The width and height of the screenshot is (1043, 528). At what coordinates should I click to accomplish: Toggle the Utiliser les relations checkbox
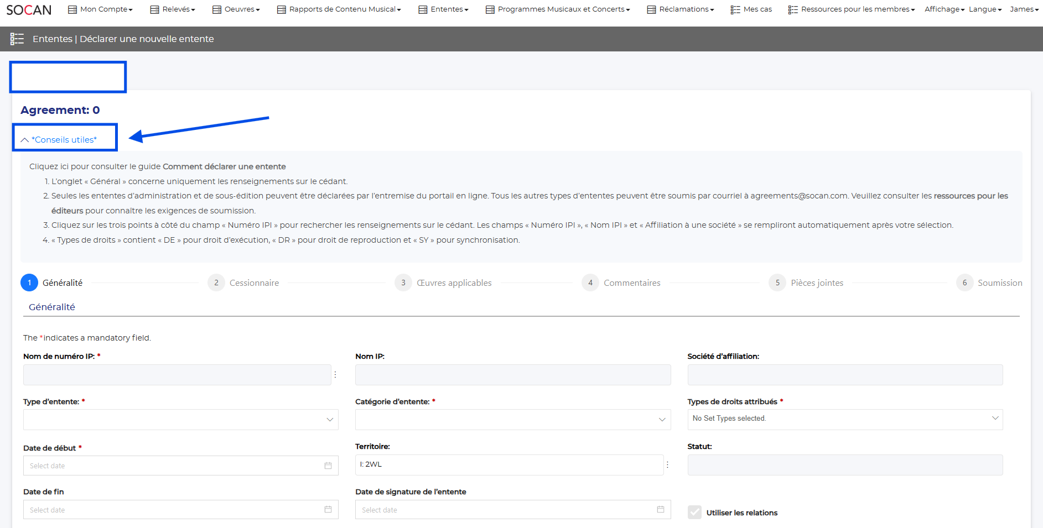(x=694, y=513)
